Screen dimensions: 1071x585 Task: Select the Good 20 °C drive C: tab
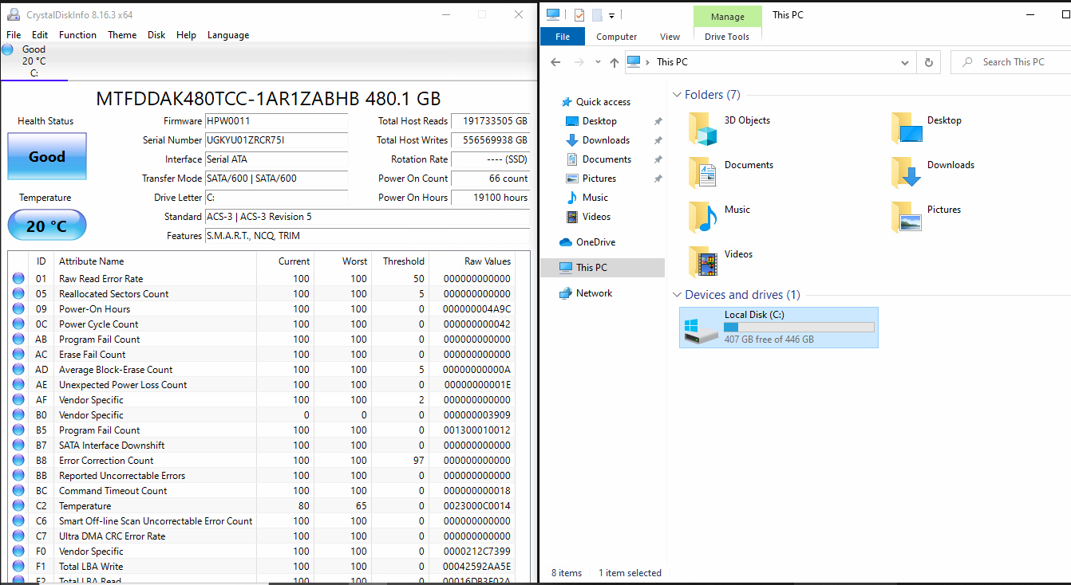(x=34, y=61)
